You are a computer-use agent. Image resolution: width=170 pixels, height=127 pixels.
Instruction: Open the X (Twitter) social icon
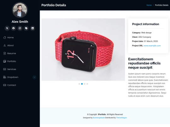pyautogui.click(x=7, y=28)
